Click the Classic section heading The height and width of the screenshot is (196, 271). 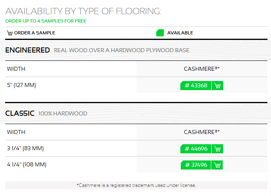20,113
